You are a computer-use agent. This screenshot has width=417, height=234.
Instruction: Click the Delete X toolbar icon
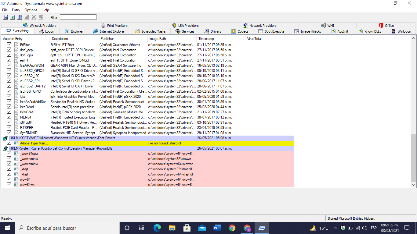pos(34,17)
